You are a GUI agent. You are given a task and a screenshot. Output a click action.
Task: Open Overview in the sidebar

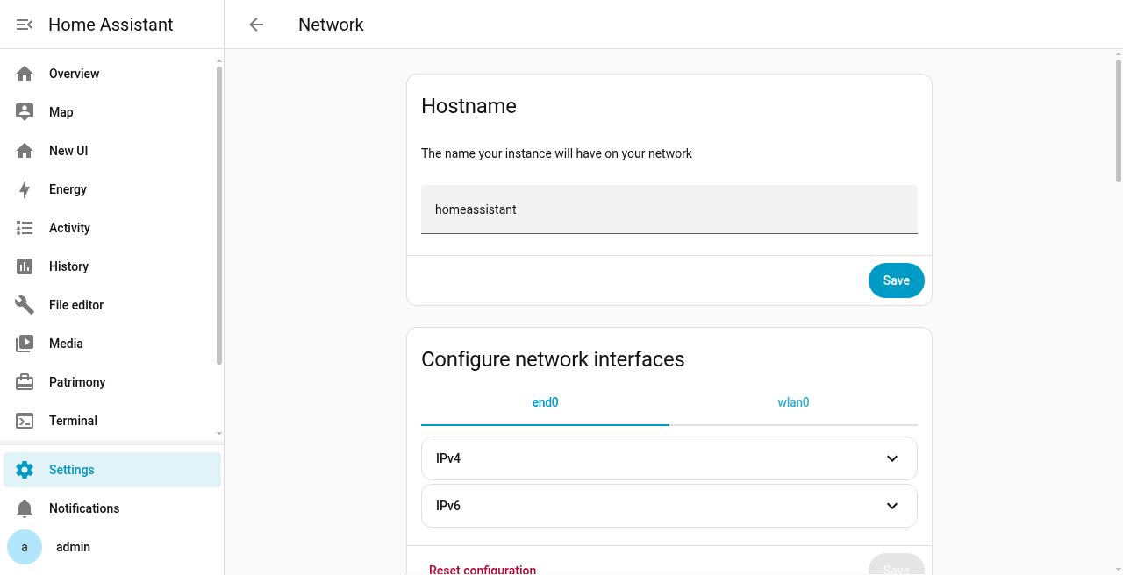pos(112,74)
